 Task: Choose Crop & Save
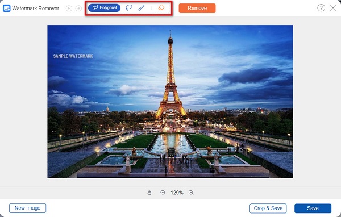tap(268, 208)
